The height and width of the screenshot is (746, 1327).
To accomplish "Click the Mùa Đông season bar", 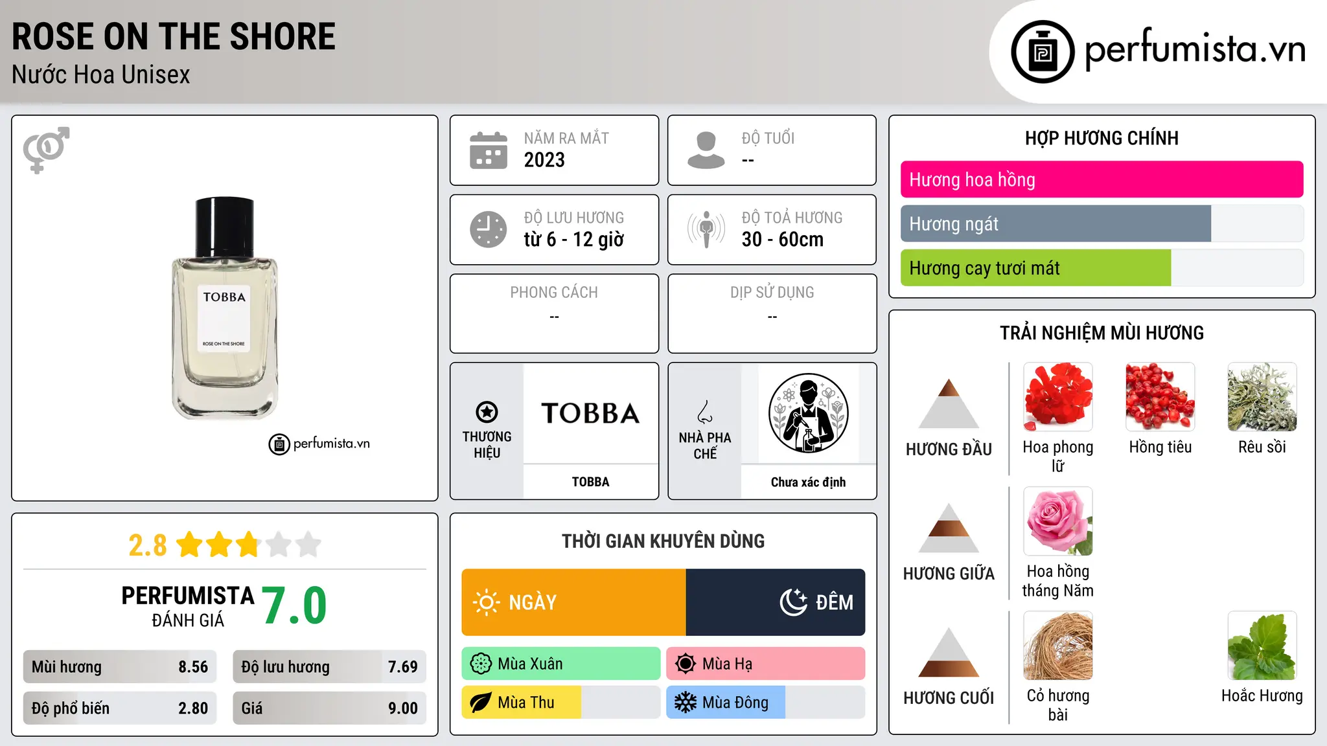I will pyautogui.click(x=766, y=703).
